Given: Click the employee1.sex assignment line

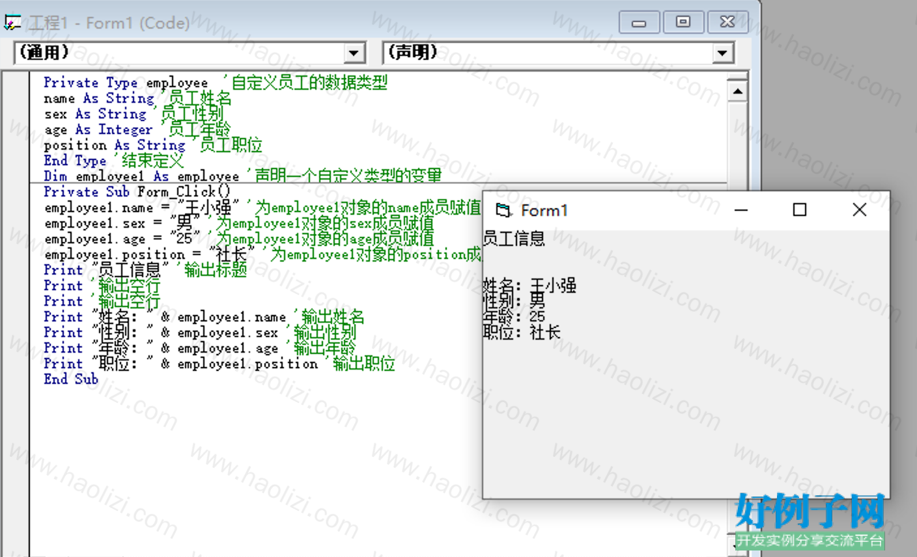Looking at the screenshot, I should (x=238, y=223).
